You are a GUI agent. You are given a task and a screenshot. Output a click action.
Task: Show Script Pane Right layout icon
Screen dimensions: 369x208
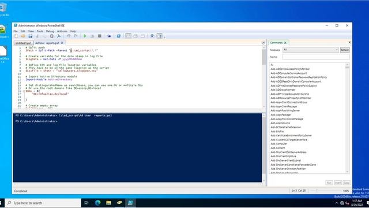coord(135,36)
